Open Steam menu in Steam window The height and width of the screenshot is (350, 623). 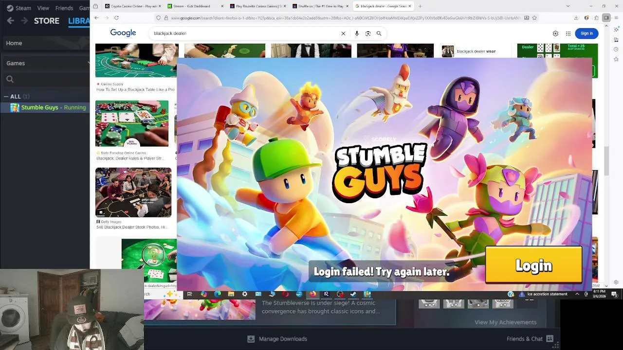click(x=19, y=8)
